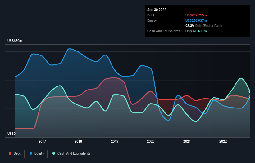The image size is (255, 163).
Task: Click the 2022 x-axis label
Action: pyautogui.click(x=223, y=141)
